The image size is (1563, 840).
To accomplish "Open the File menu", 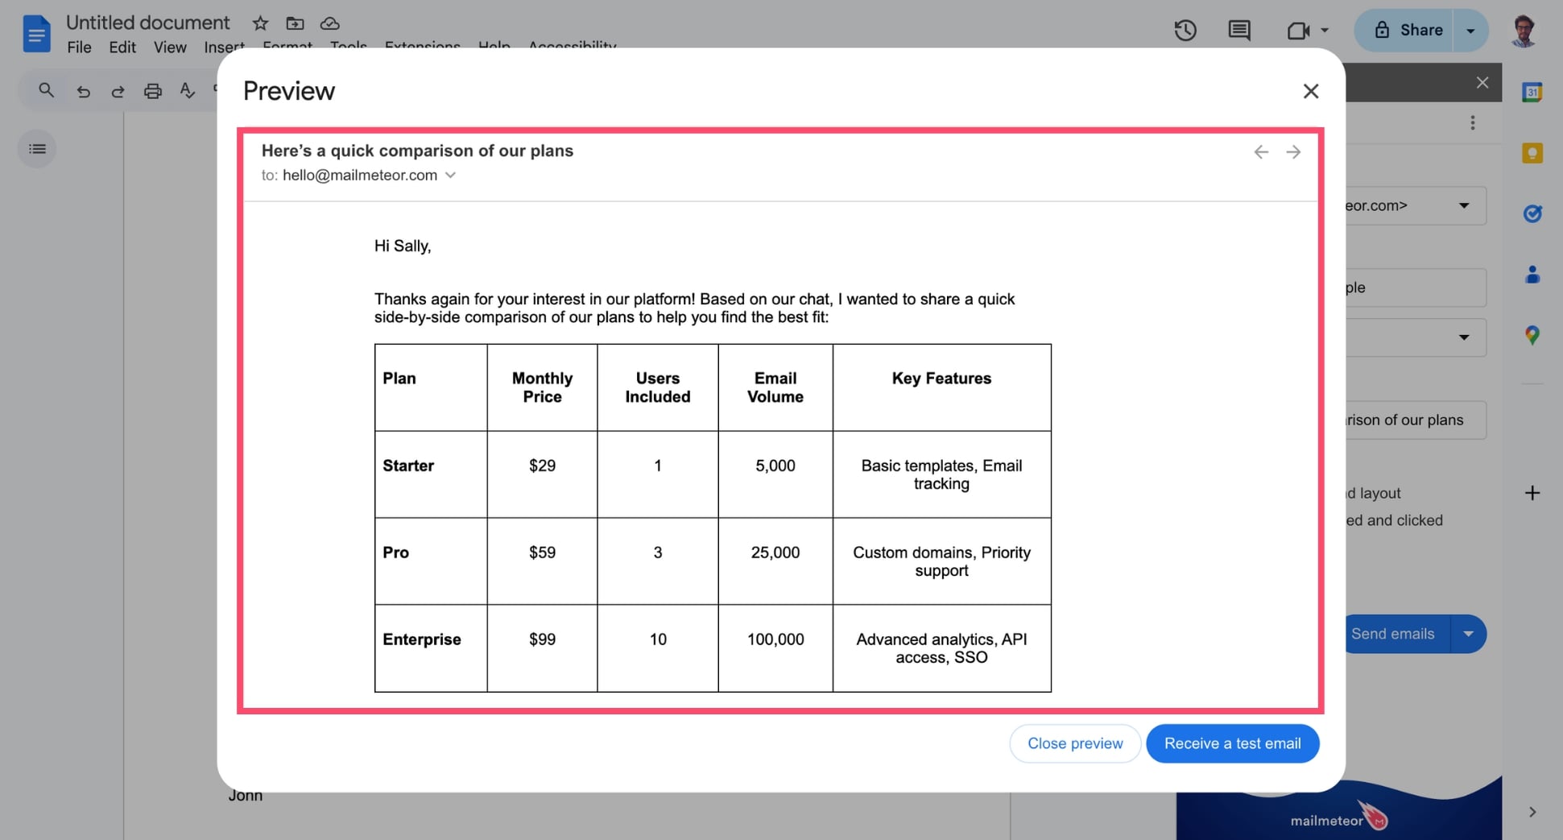I will click(x=79, y=47).
